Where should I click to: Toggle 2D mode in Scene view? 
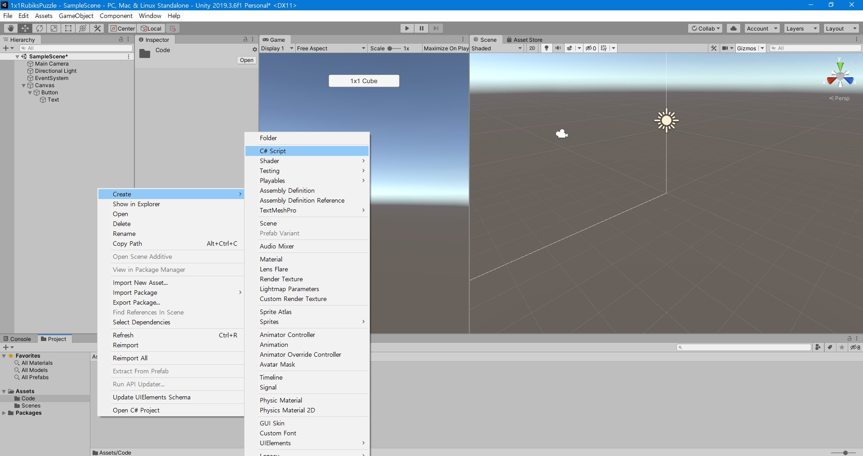click(x=532, y=48)
